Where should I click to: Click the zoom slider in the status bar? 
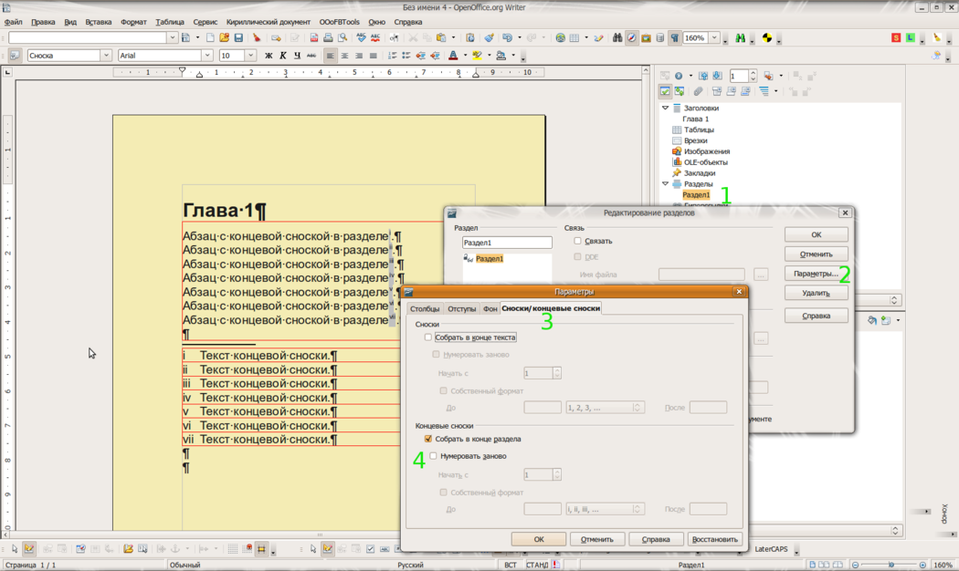[x=890, y=565]
